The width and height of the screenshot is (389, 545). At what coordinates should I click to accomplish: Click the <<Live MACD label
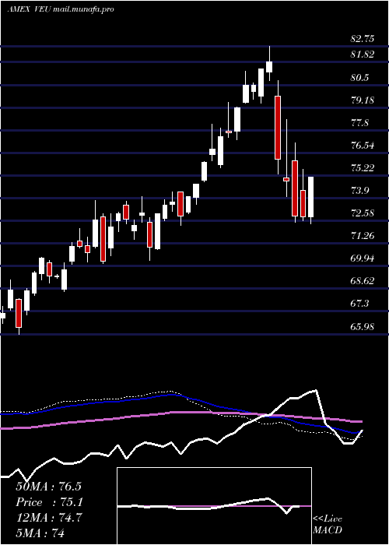tap(328, 525)
